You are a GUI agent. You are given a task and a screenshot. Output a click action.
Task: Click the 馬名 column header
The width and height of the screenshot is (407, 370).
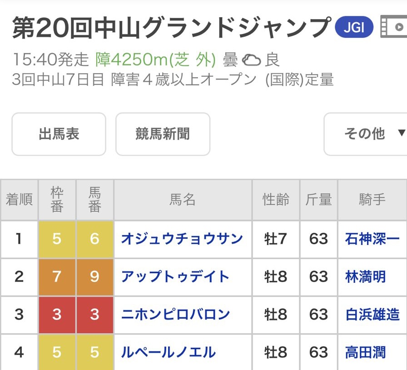(x=183, y=200)
